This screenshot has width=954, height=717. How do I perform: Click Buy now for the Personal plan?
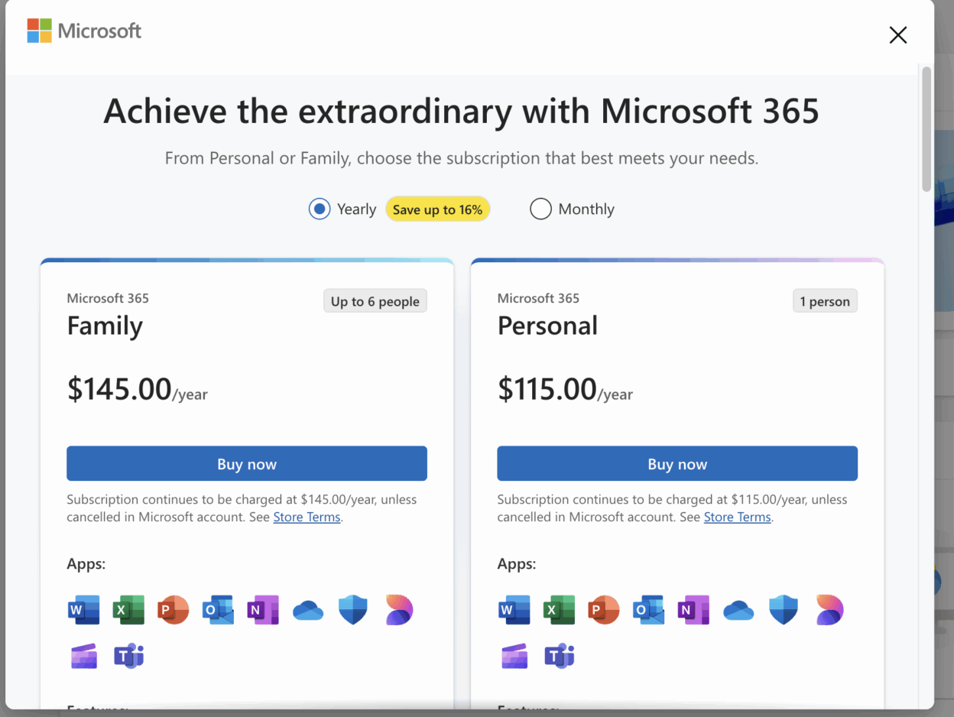[677, 463]
